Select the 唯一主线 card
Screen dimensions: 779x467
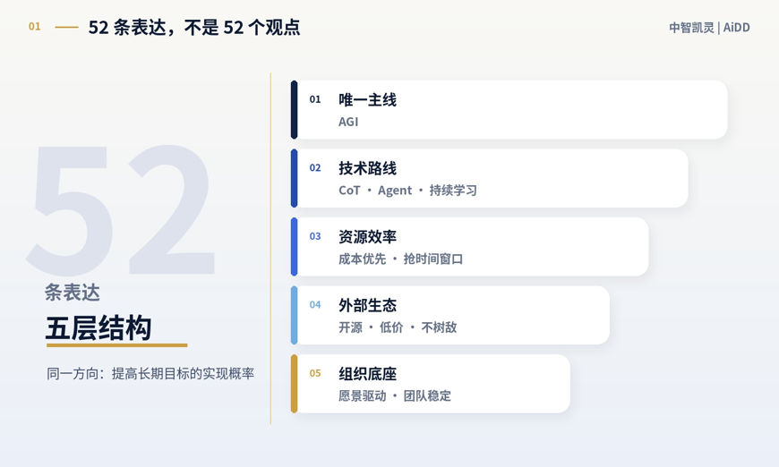coord(509,110)
